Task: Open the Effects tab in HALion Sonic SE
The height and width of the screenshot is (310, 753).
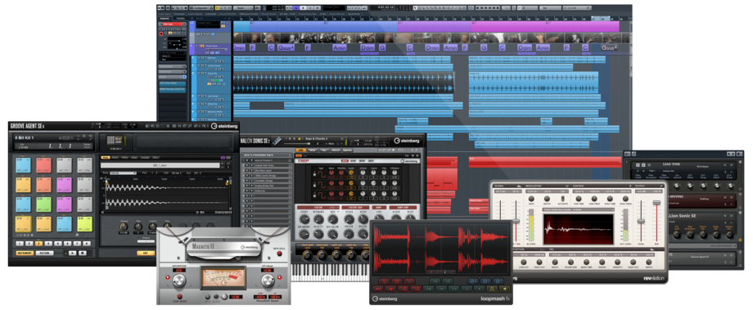Action: 336,151
